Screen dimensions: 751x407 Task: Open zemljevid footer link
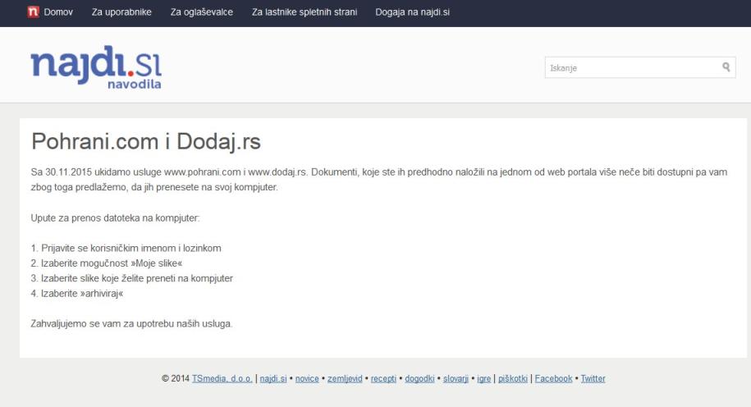click(345, 378)
